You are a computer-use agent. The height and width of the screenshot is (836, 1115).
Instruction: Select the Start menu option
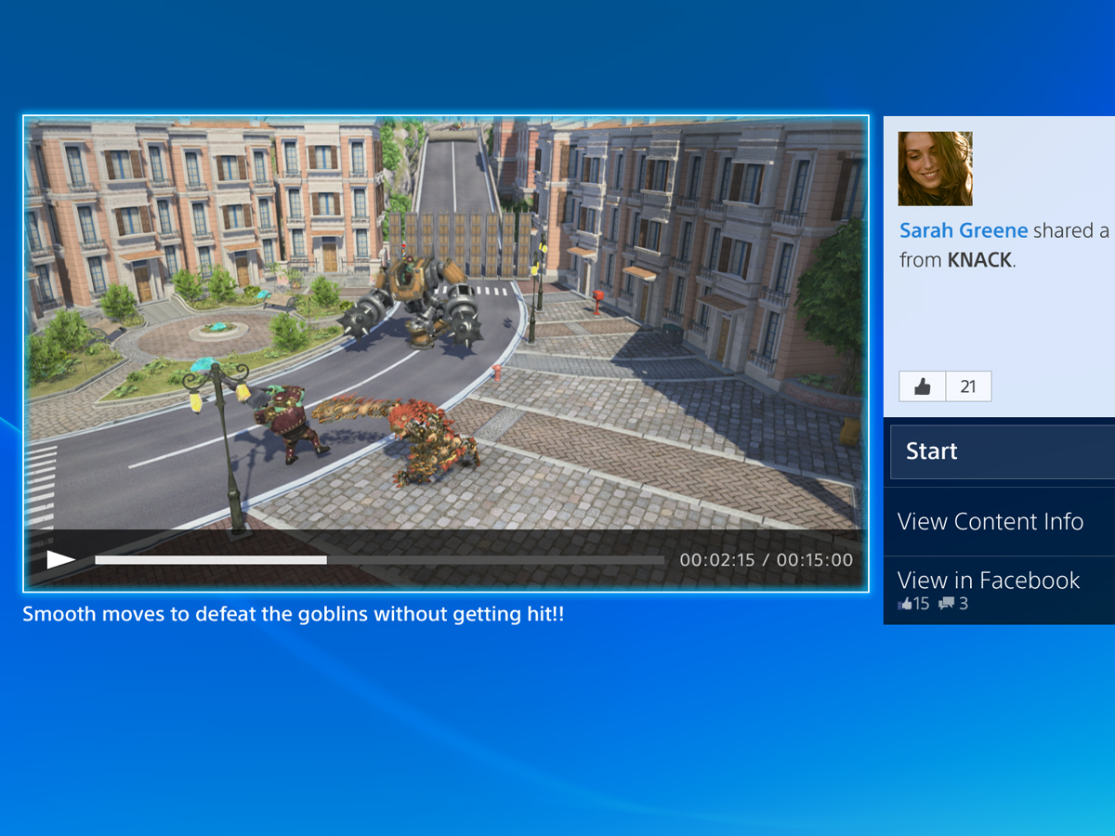(x=1003, y=451)
